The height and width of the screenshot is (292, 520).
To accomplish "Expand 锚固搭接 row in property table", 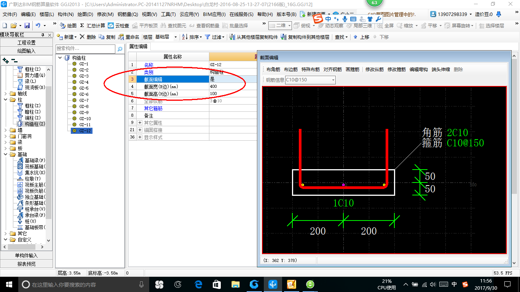I will 140,130.
